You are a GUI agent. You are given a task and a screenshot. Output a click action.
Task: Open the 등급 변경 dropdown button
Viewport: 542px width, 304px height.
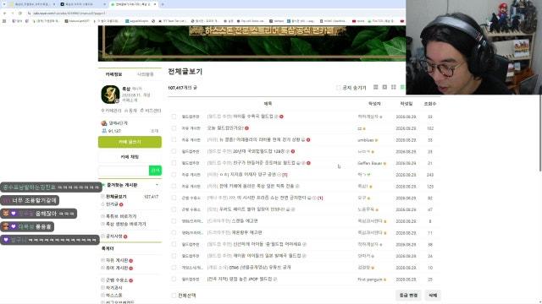[x=408, y=296]
